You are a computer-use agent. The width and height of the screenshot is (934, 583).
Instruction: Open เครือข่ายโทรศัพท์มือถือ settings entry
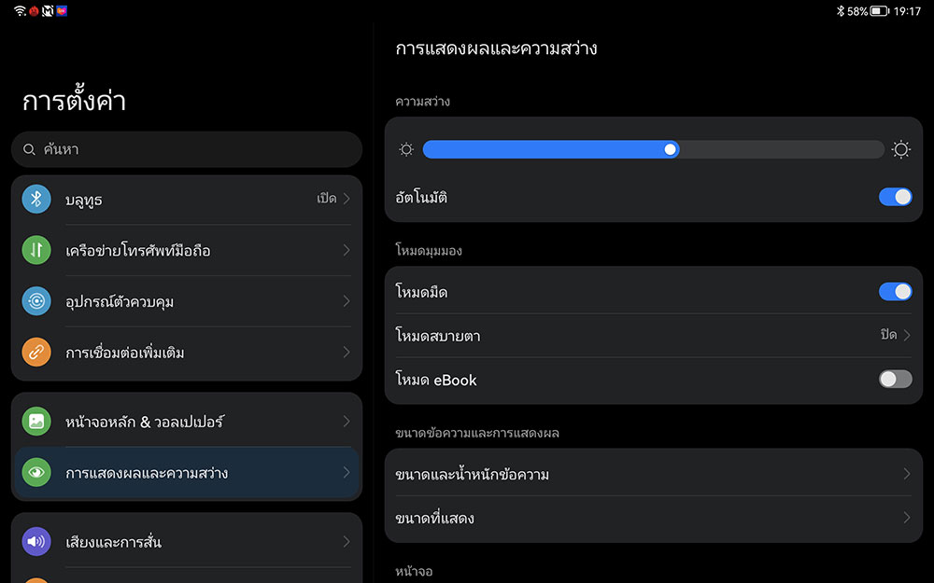click(187, 250)
